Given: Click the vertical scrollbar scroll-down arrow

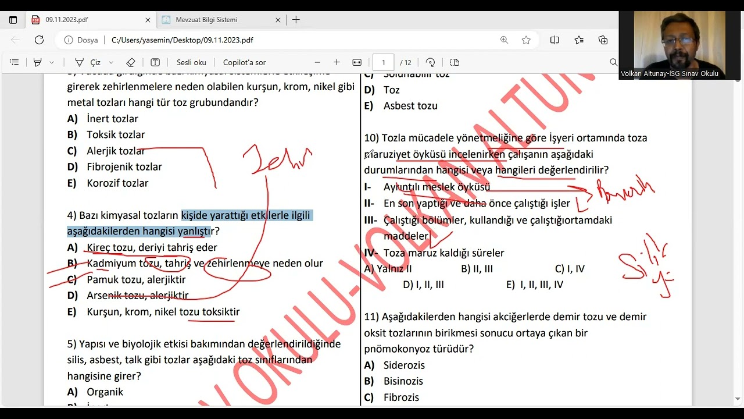Looking at the screenshot, I should point(738,399).
